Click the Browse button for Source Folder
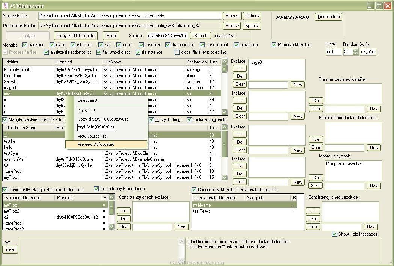394x266 pixels. pos(232,16)
